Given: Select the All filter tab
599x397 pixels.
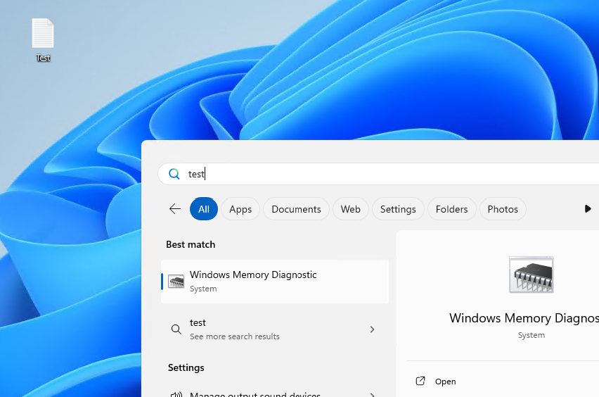Looking at the screenshot, I should coord(204,209).
